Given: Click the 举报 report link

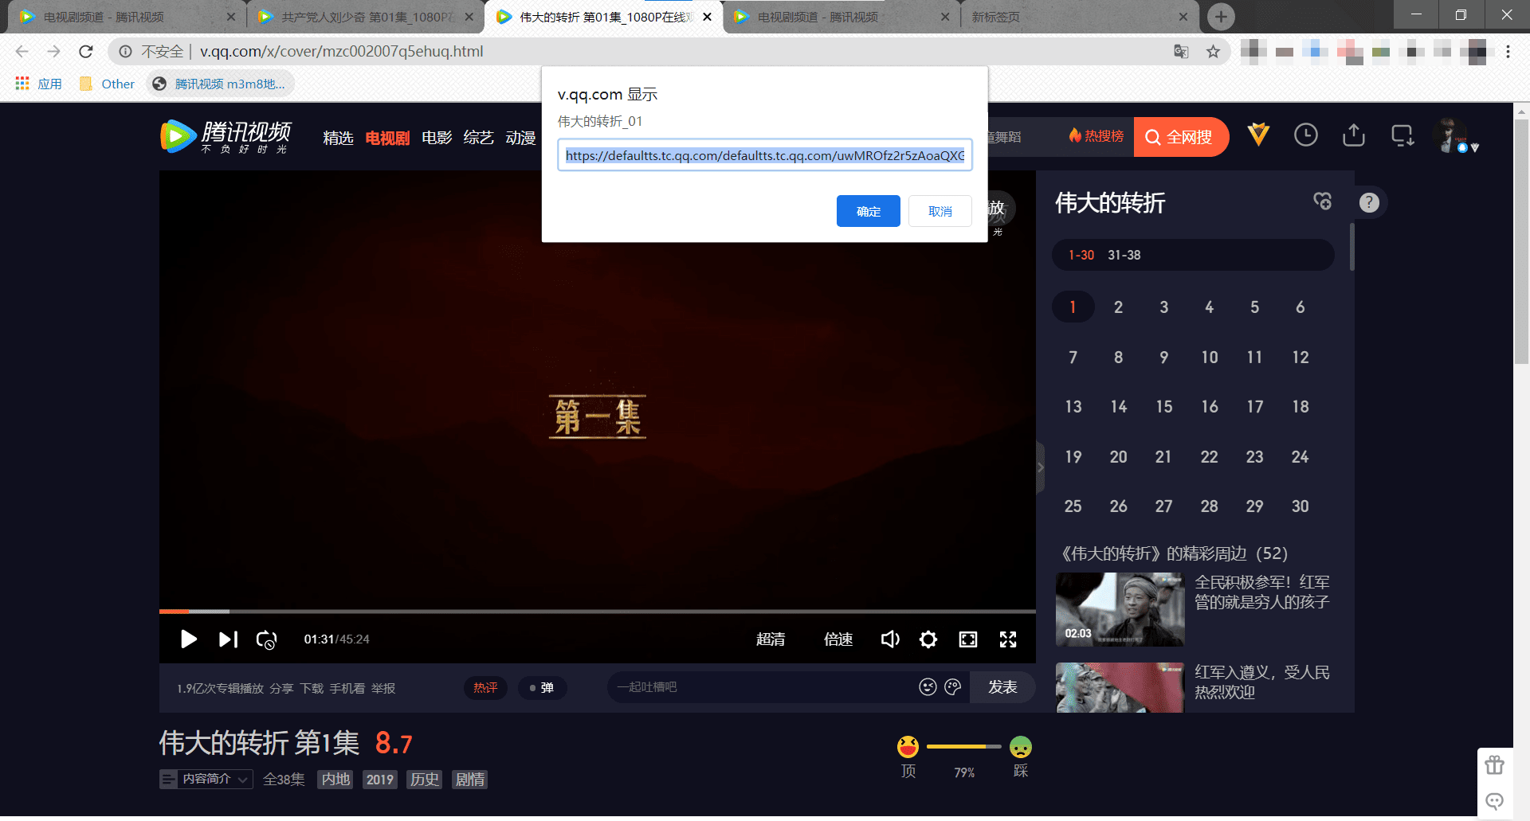Looking at the screenshot, I should [383, 688].
